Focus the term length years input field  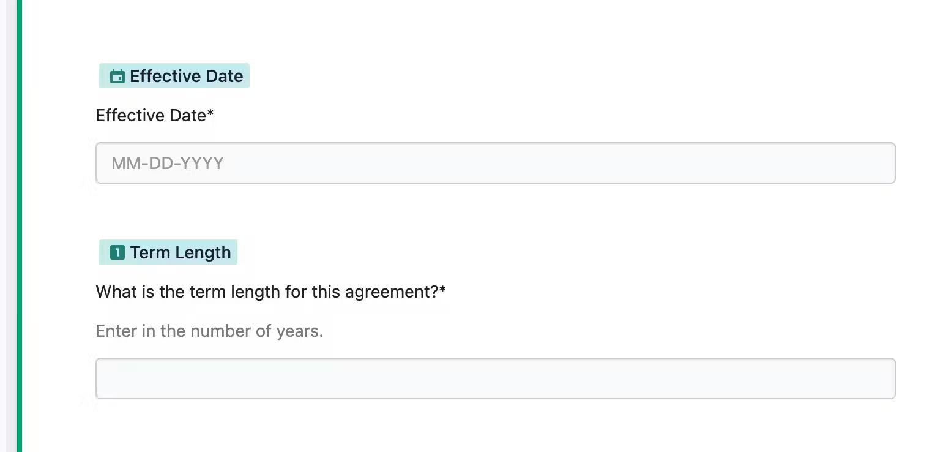click(x=496, y=379)
